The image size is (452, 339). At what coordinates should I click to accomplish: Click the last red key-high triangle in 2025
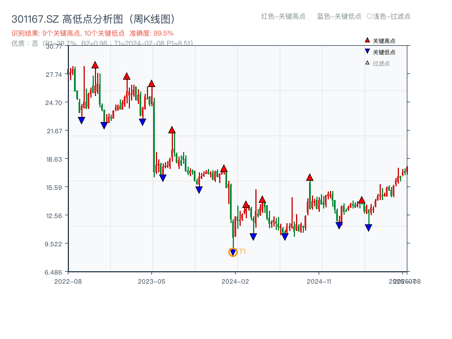pyautogui.click(x=362, y=200)
